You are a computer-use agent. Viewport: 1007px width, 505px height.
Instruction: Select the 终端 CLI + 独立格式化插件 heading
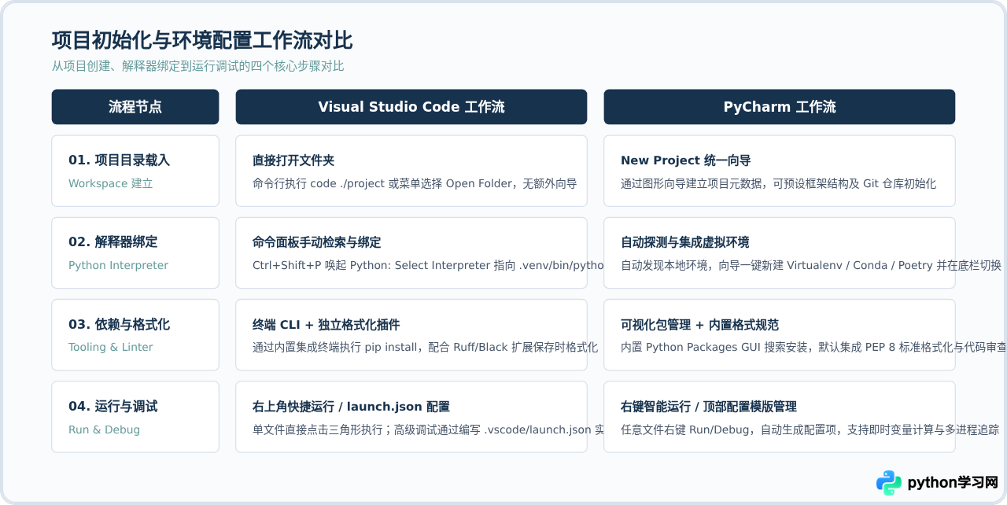(326, 324)
